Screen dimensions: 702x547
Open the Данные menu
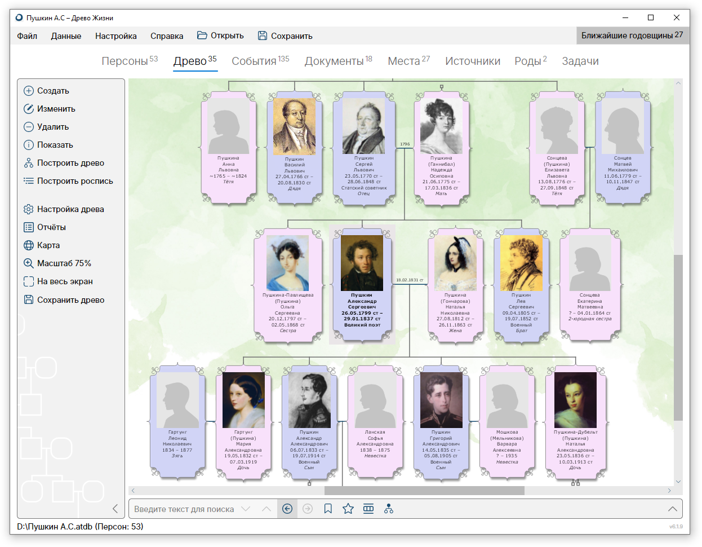(66, 36)
